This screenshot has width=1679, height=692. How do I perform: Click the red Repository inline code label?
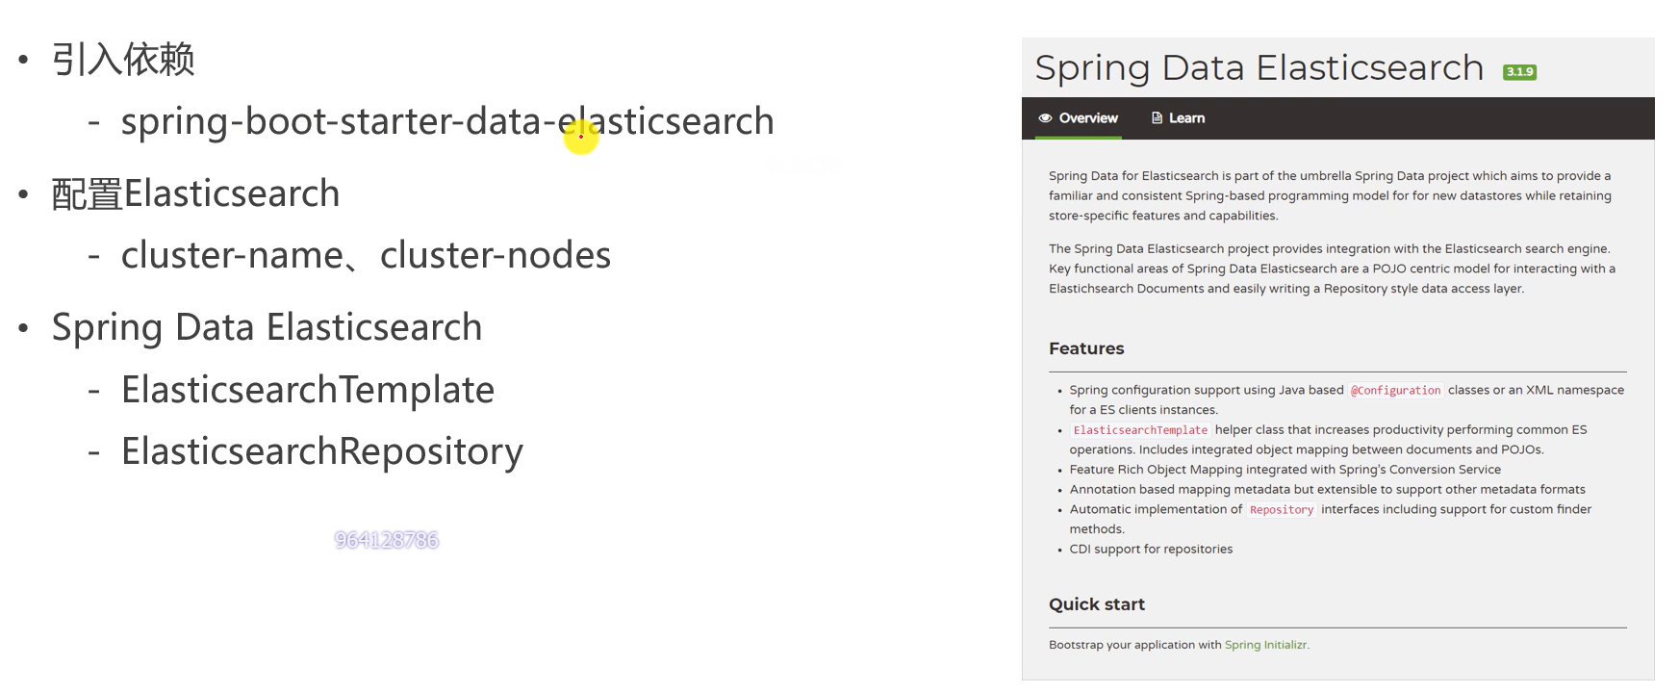point(1282,510)
